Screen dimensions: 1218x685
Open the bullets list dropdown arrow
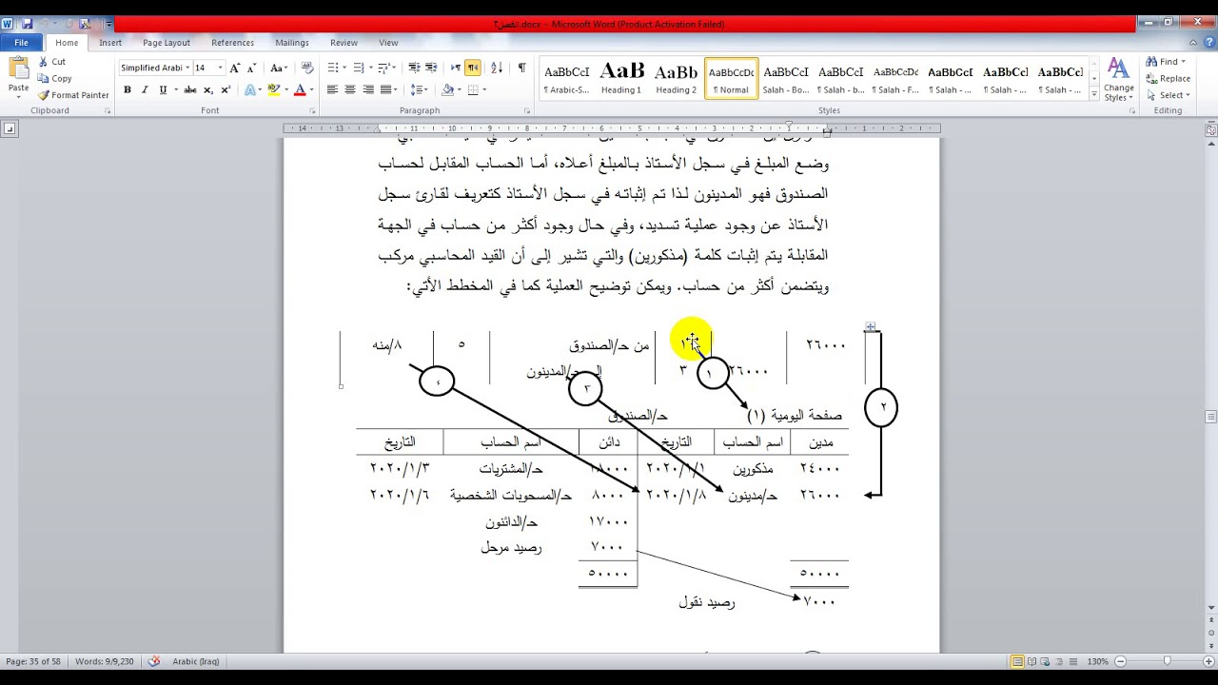(344, 68)
